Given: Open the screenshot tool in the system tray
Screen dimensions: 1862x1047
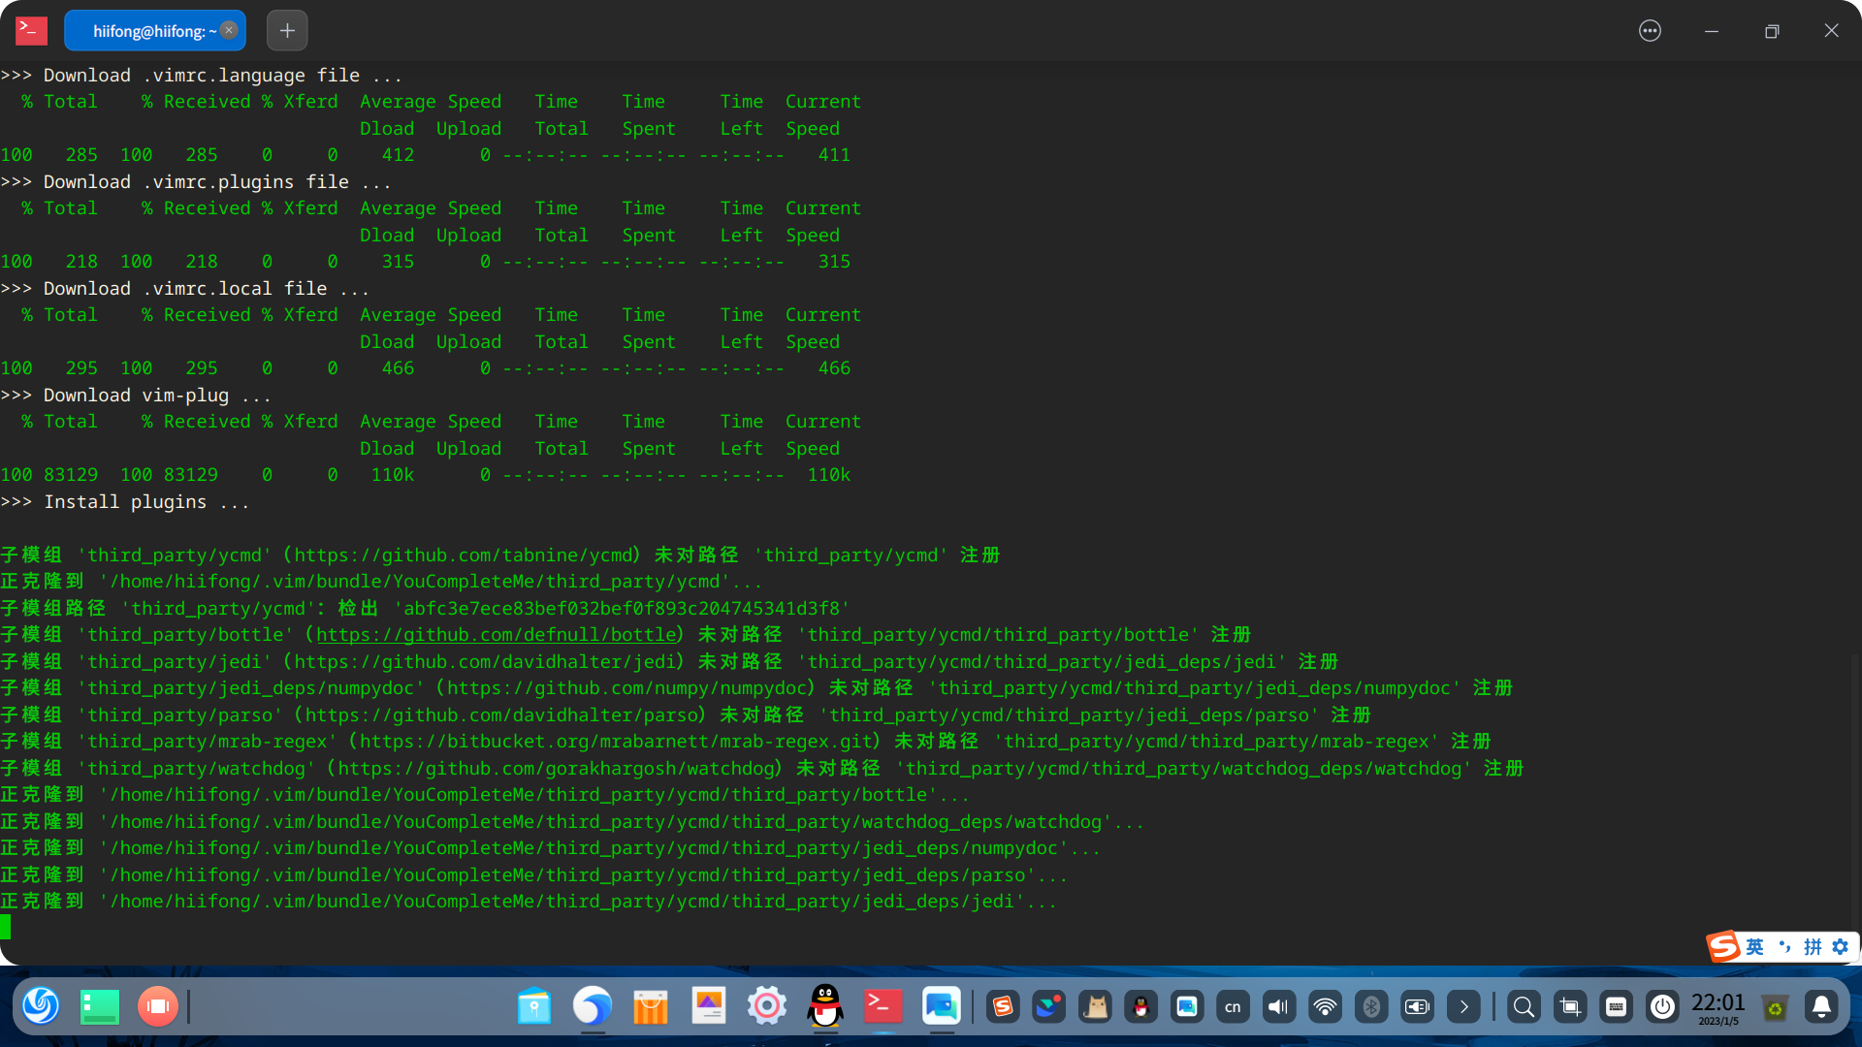Looking at the screenshot, I should [x=1570, y=1006].
